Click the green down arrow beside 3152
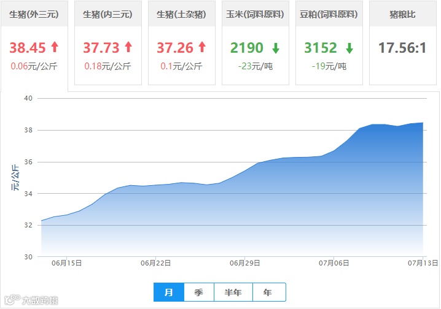441x309 pixels. click(349, 48)
